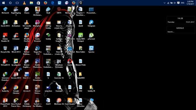Click the volume speaker tray icon
196x110 pixels.
click(175, 3)
